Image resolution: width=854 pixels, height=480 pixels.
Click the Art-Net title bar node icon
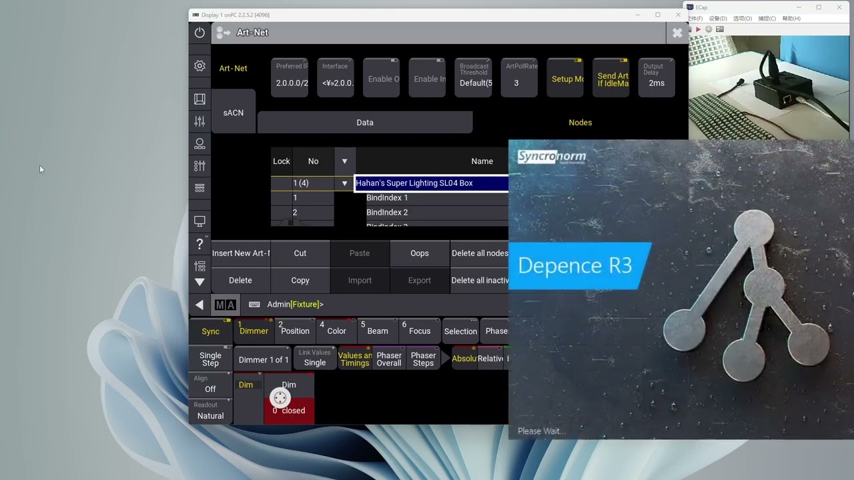point(224,32)
